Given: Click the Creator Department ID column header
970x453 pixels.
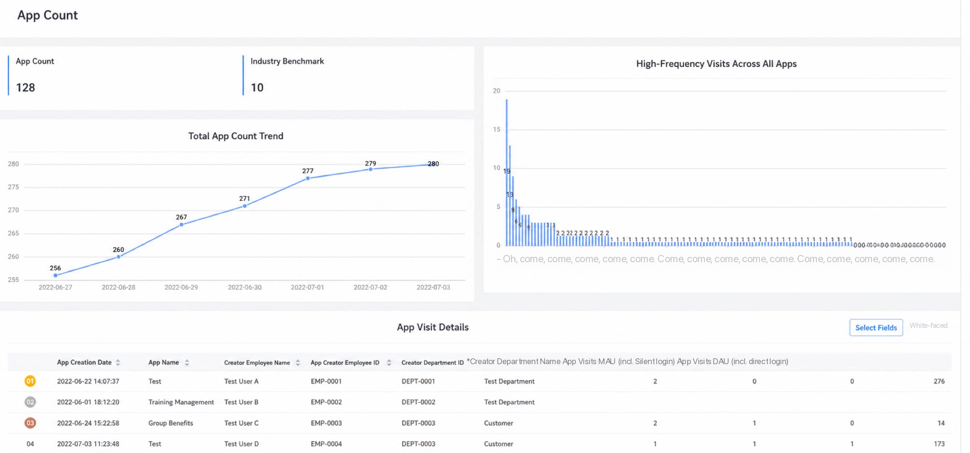Looking at the screenshot, I should 432,363.
